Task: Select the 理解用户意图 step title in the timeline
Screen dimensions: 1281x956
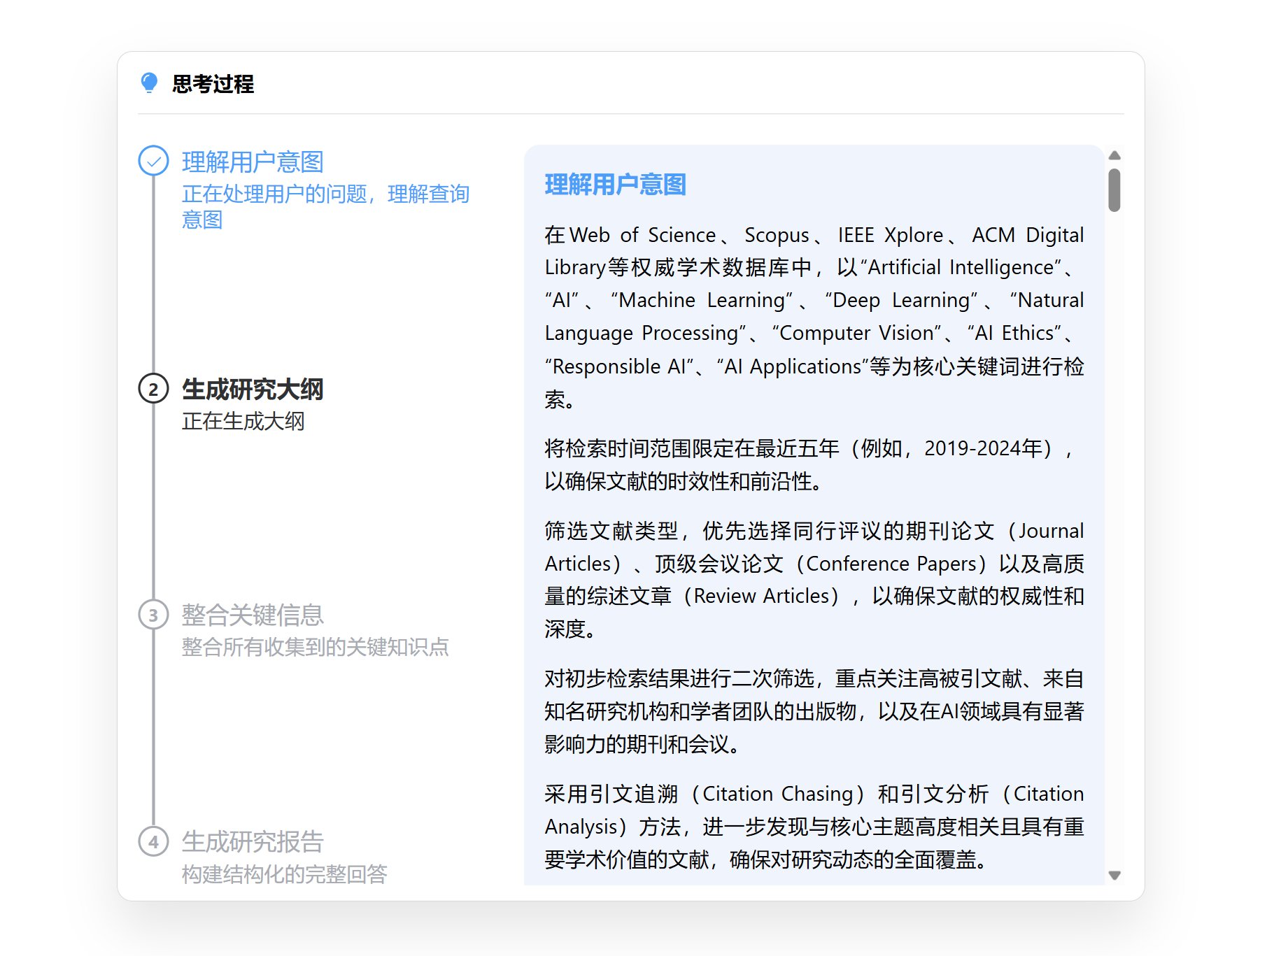Action: tap(253, 162)
